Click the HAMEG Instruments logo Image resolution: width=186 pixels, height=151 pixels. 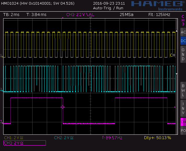coord(158,6)
